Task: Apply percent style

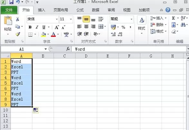Action: [x=123, y=27]
